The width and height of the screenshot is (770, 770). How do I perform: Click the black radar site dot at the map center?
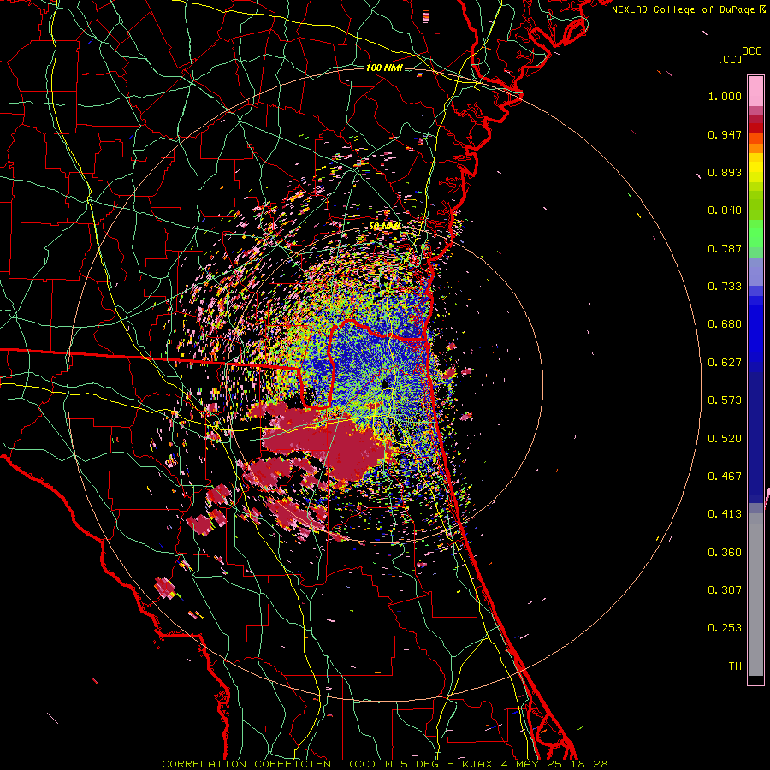click(x=385, y=383)
